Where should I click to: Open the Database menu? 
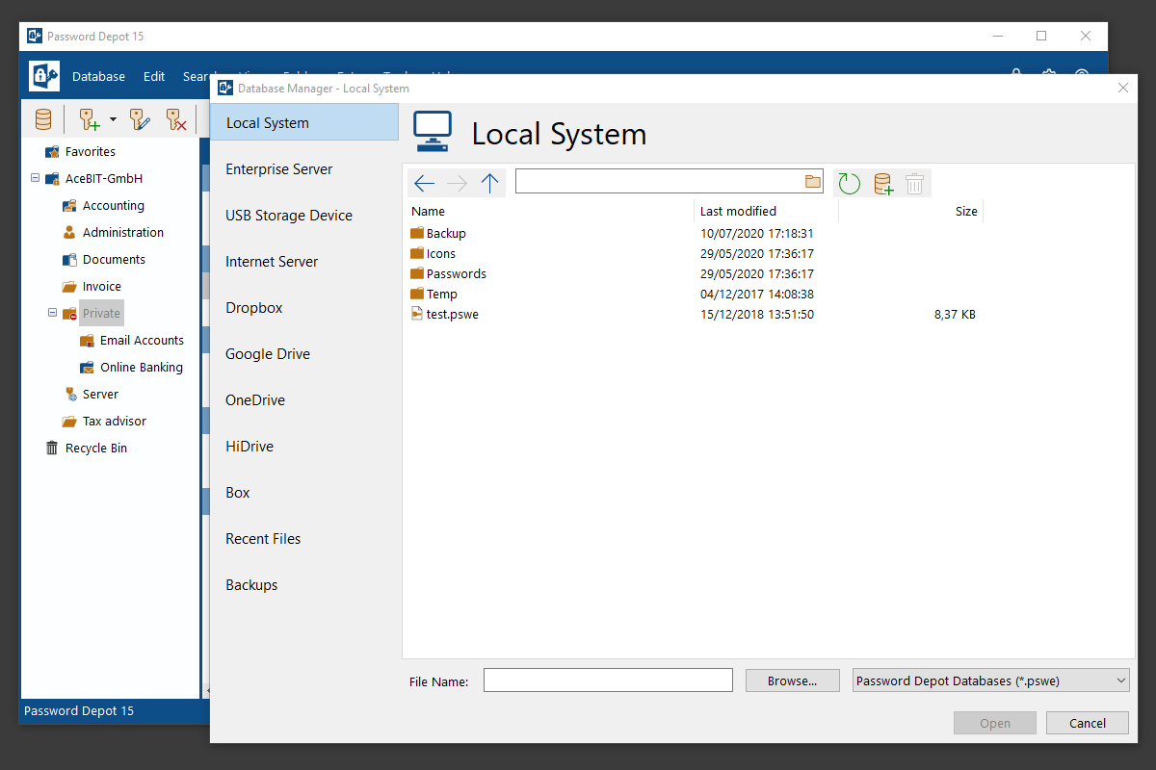pos(98,76)
